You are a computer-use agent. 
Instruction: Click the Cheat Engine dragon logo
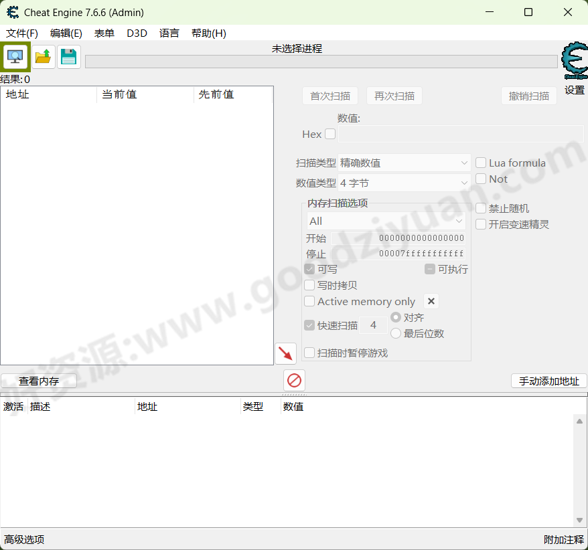pos(573,60)
